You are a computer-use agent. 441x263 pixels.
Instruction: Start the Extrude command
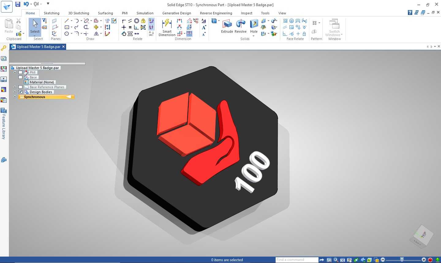[x=227, y=26]
